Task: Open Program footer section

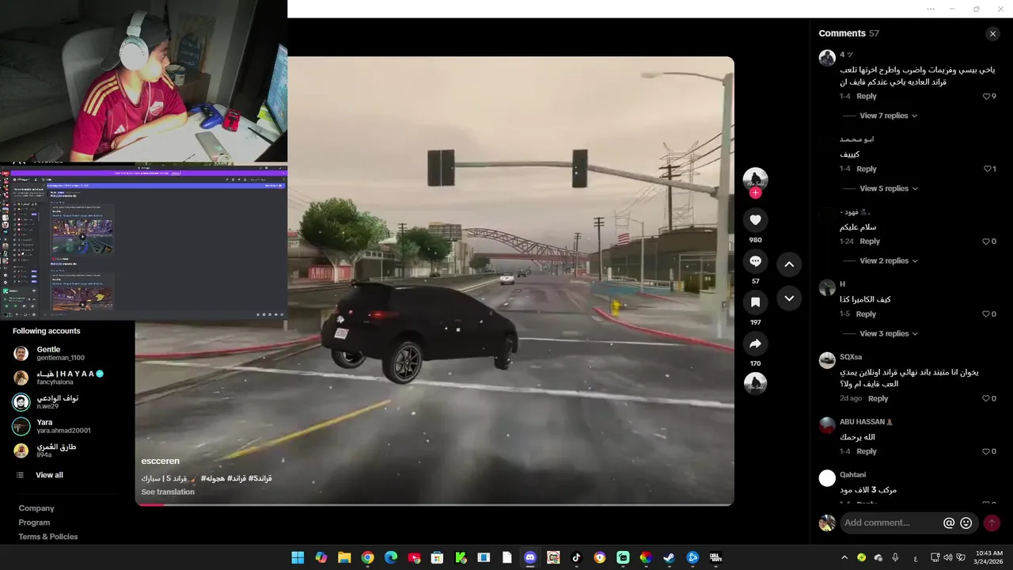Action: click(34, 522)
